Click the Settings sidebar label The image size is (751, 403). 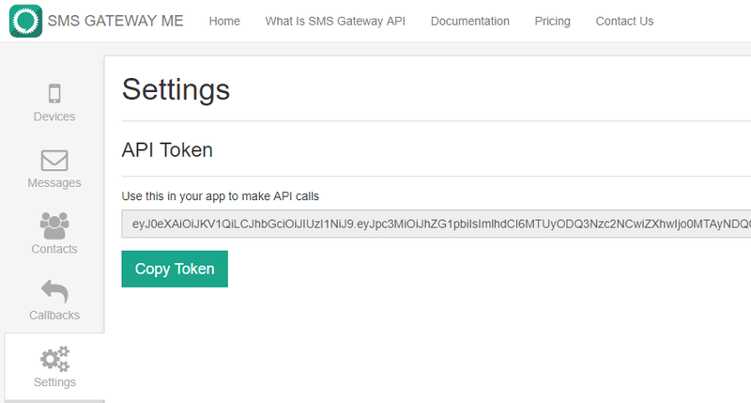point(54,382)
